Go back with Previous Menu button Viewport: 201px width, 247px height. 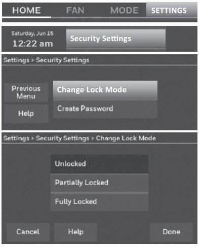pos(26,92)
